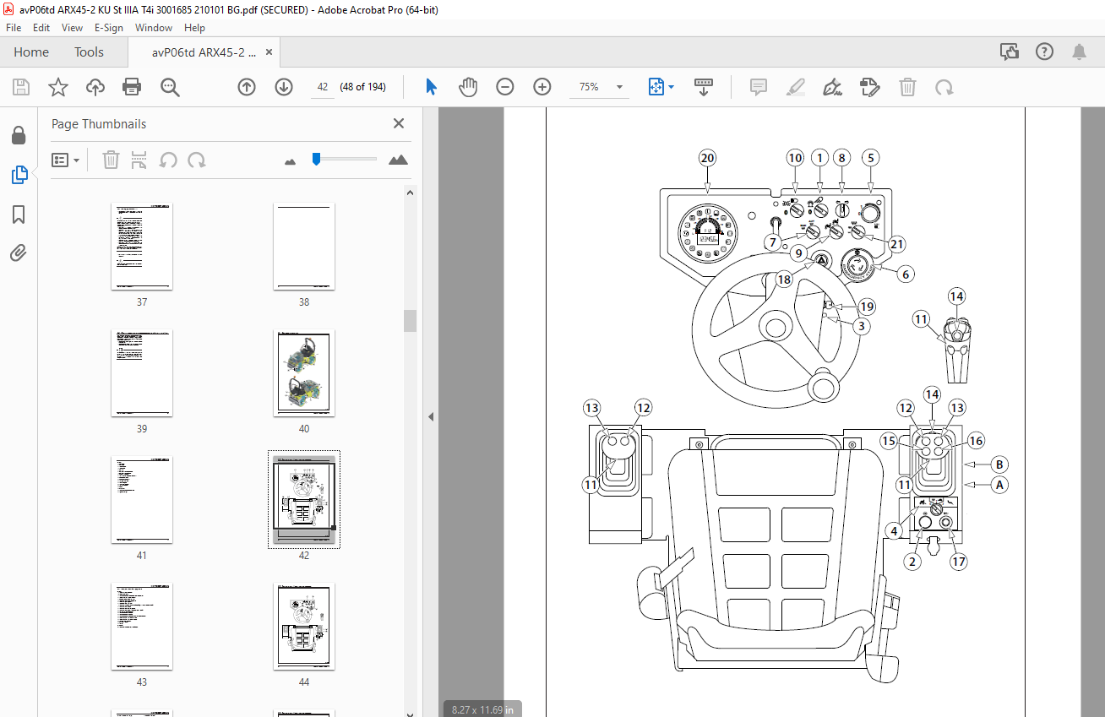Viewport: 1105px width, 717px height.
Task: Click the toolbar rotate icon
Action: pos(944,87)
